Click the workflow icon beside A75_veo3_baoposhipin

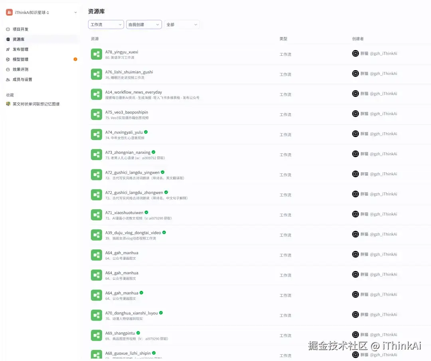coord(97,114)
